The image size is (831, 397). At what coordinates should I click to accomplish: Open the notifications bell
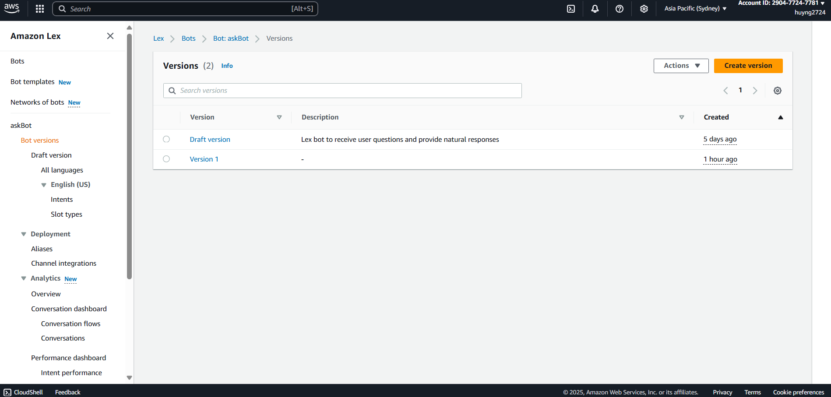[x=595, y=9]
